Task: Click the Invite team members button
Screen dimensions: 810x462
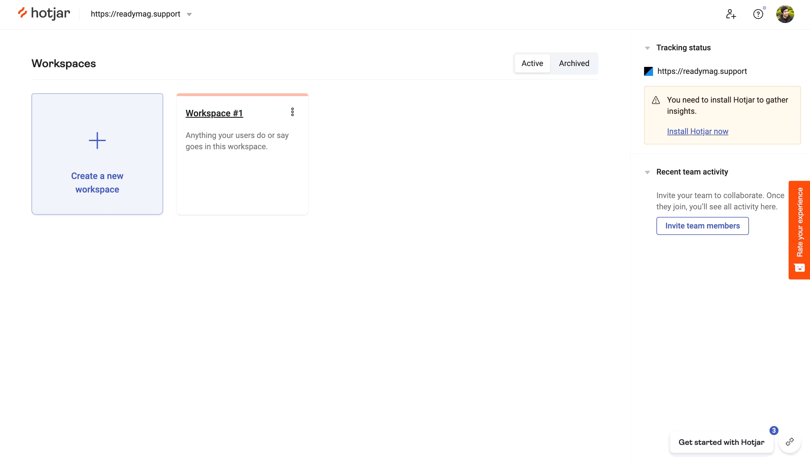Action: pyautogui.click(x=703, y=226)
